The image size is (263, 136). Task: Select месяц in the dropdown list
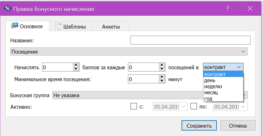[223, 92]
